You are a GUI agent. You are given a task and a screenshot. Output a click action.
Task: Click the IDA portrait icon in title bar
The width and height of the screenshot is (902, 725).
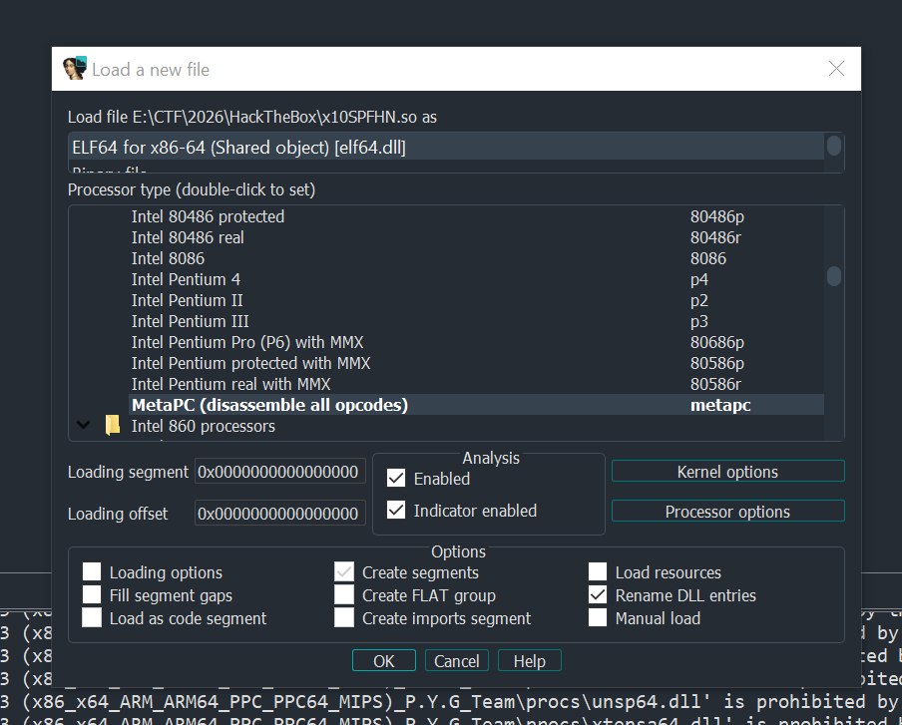(75, 69)
